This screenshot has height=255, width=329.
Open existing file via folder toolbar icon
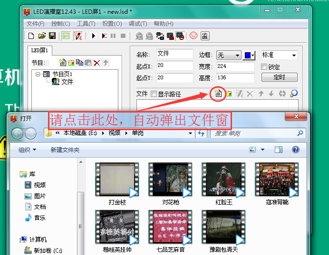click(x=42, y=36)
